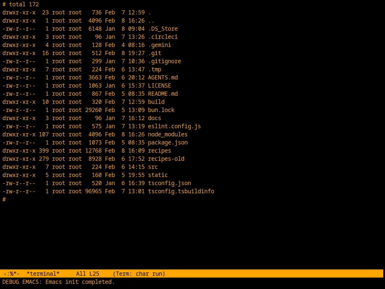Click the .circleci directory name
This screenshot has width=385, height=289.
163,37
